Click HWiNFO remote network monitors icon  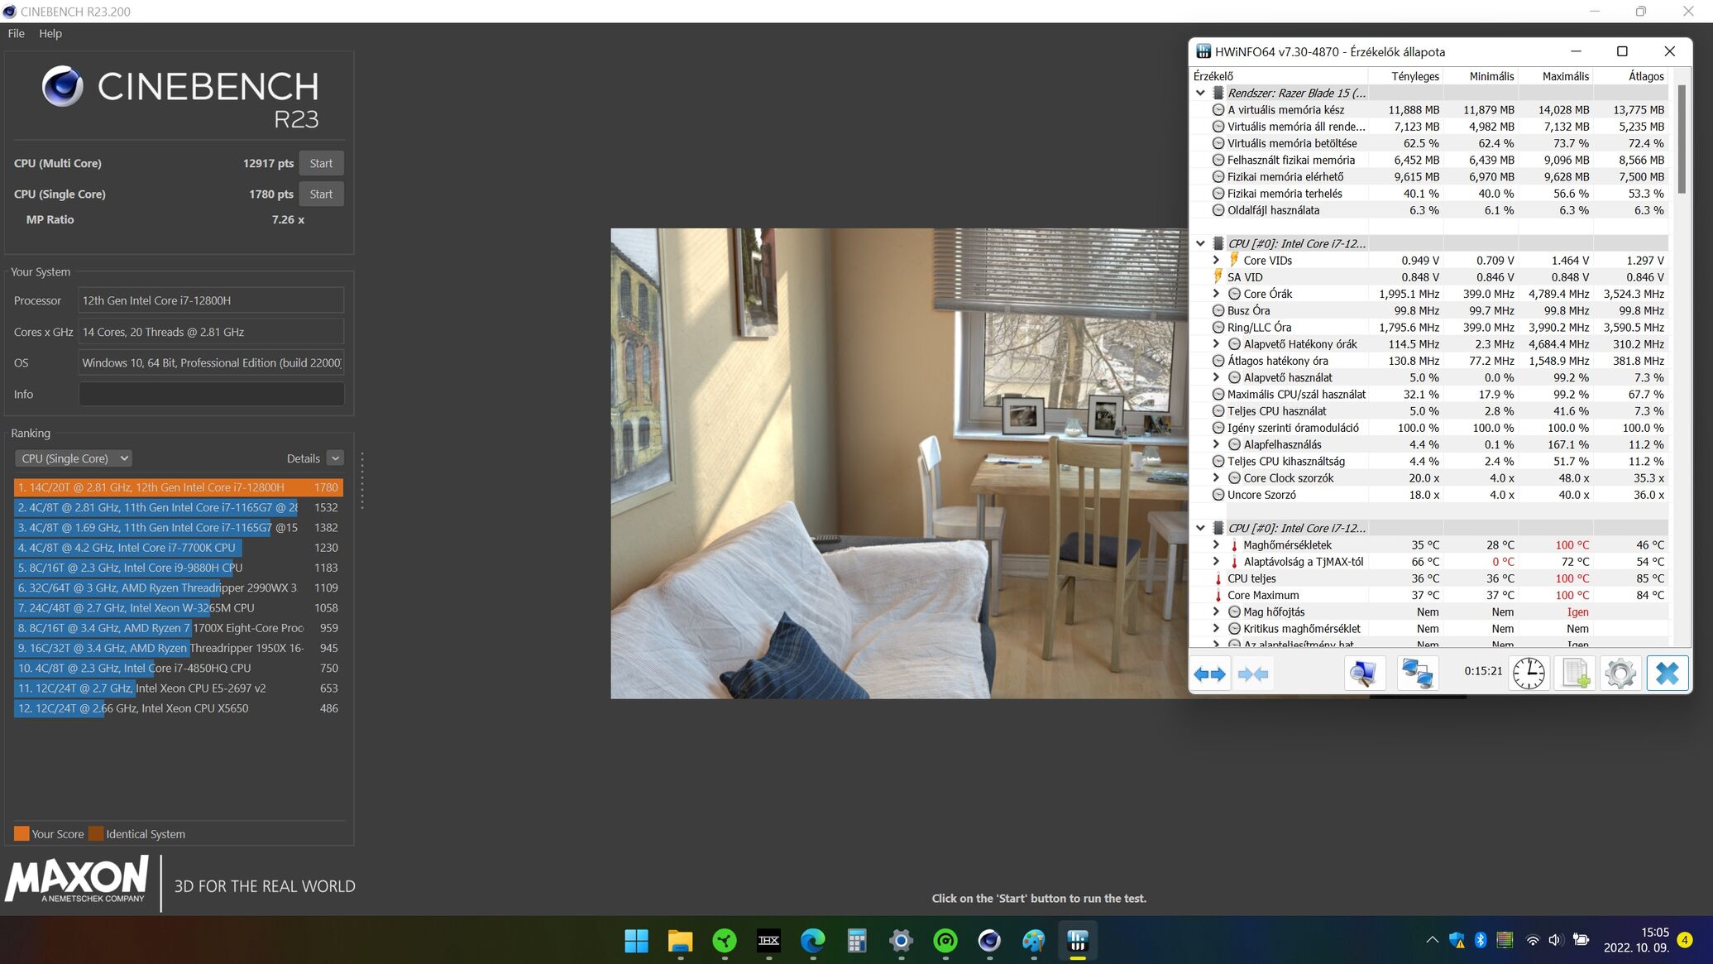pos(1416,674)
